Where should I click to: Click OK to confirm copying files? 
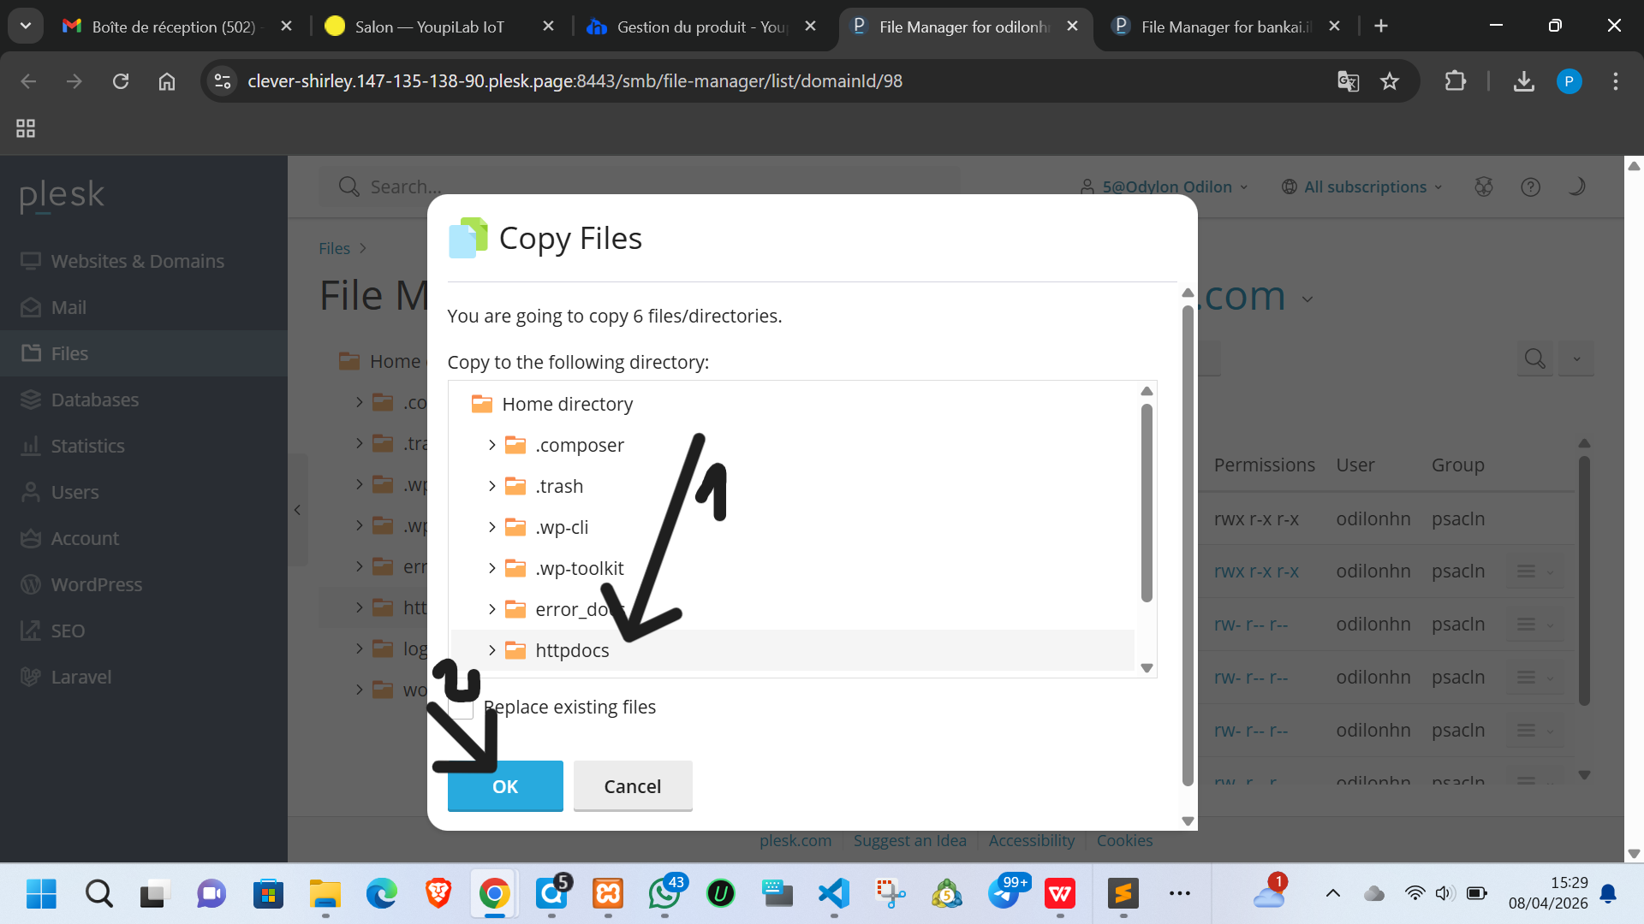point(504,785)
